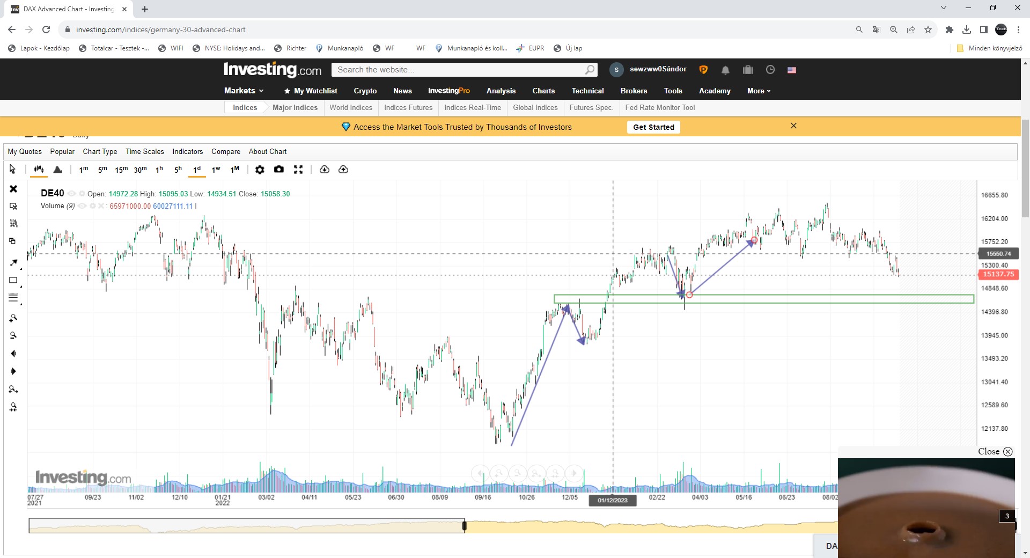
Task: Open the Fed Rate Monitor Tool link
Action: click(660, 107)
